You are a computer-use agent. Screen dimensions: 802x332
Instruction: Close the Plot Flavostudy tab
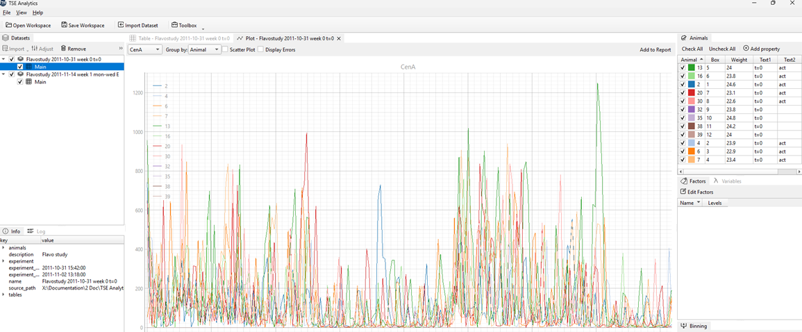[339, 38]
